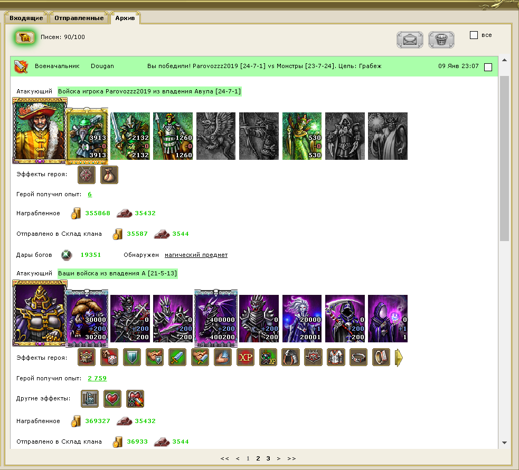Click the glowing treasure chest archive icon
519x470 pixels.
point(25,37)
